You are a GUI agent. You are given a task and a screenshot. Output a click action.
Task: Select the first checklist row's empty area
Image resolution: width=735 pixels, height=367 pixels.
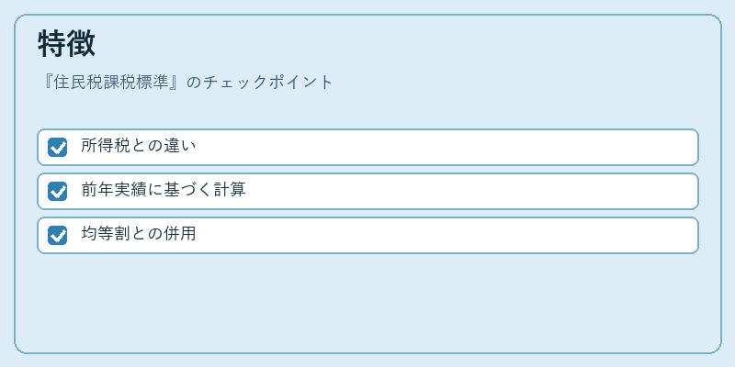click(x=446, y=147)
